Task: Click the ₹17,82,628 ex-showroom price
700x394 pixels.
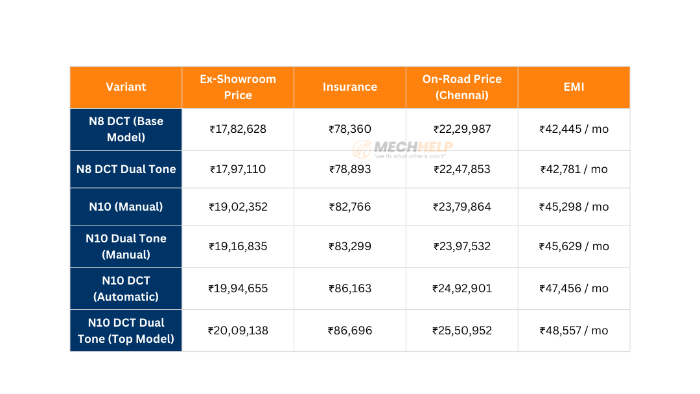Action: tap(238, 129)
